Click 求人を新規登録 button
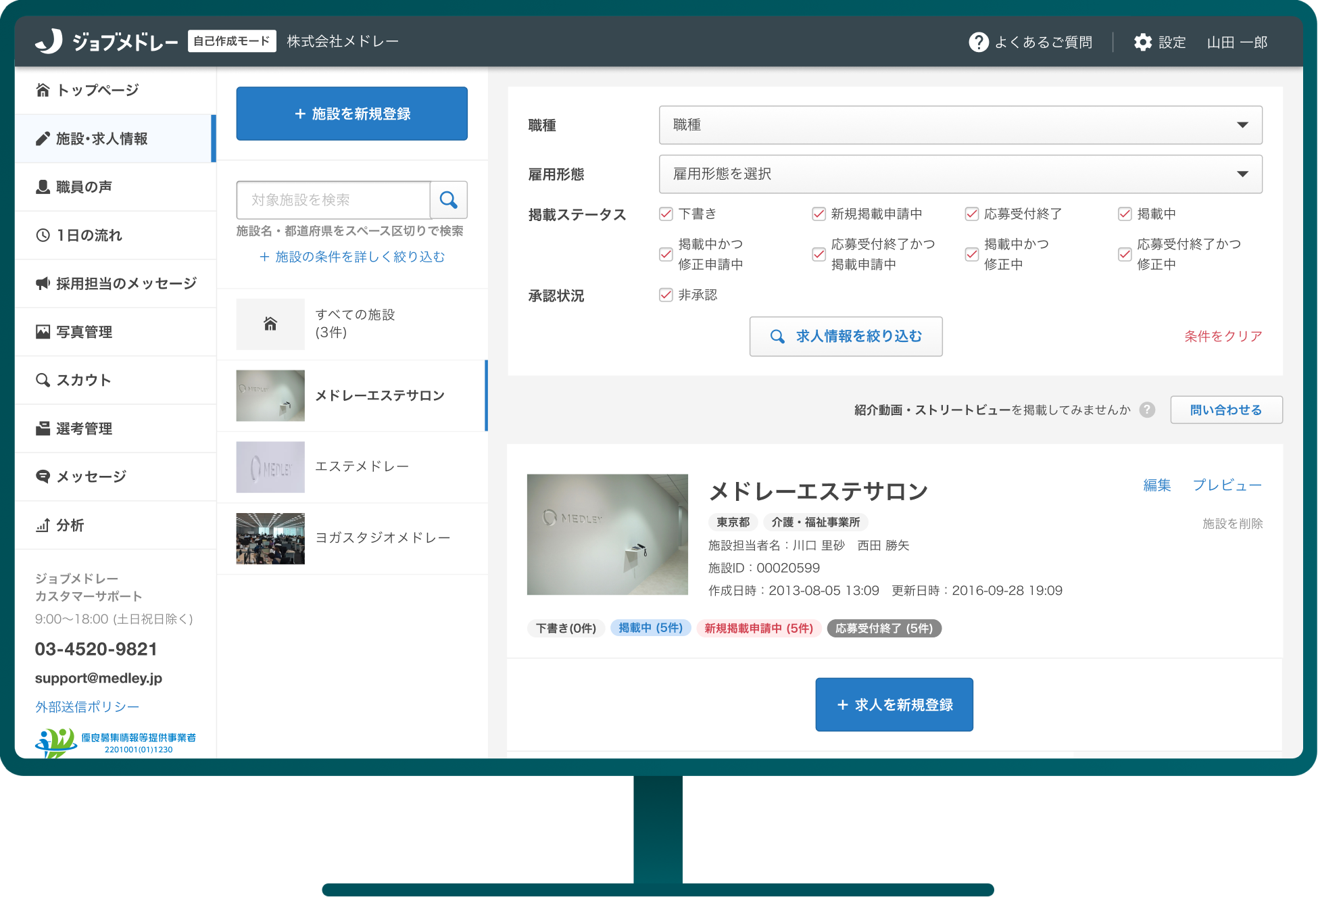Image resolution: width=1318 pixels, height=897 pixels. point(894,704)
